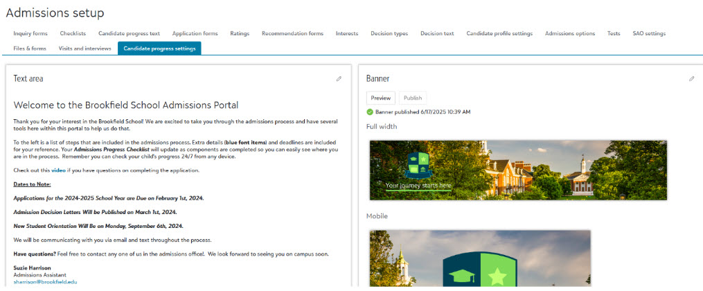Click the Admissions setup page title

coord(55,13)
